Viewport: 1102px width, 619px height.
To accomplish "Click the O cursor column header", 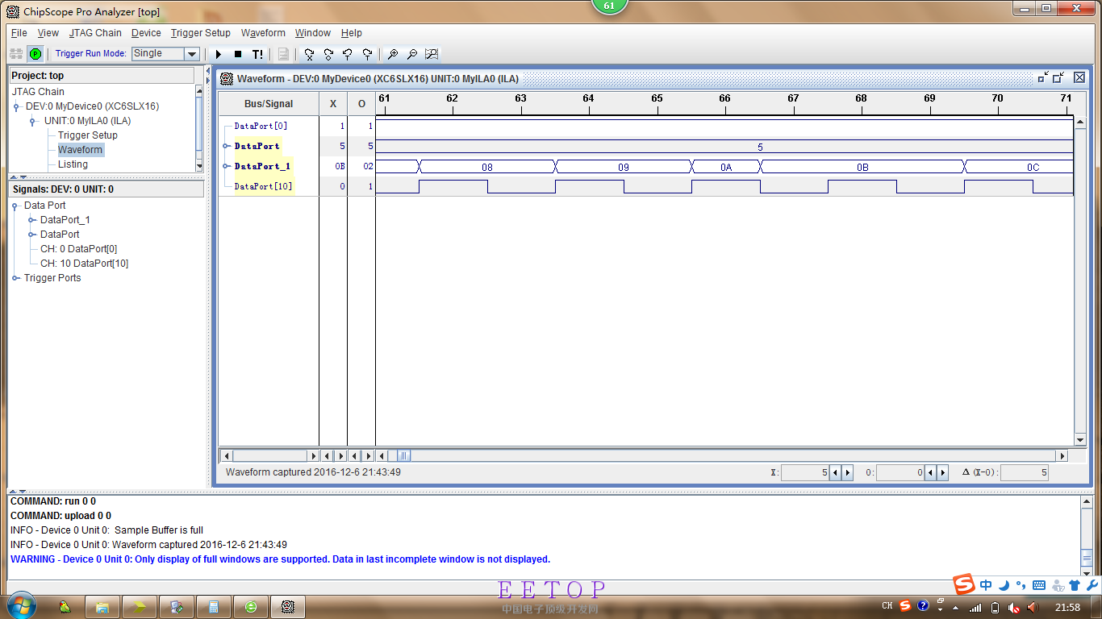I will (361, 104).
